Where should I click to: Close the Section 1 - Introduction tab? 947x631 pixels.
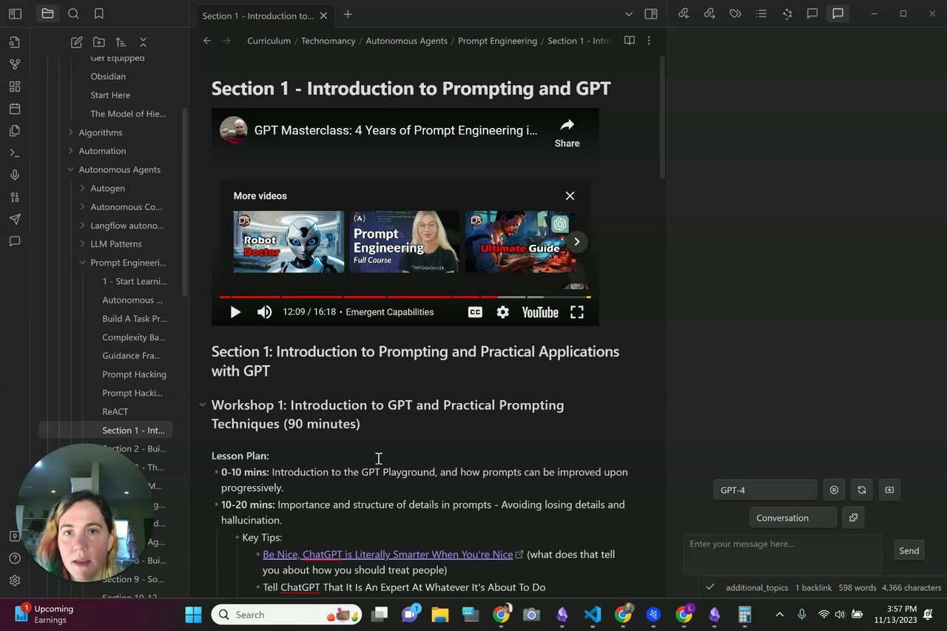click(323, 16)
